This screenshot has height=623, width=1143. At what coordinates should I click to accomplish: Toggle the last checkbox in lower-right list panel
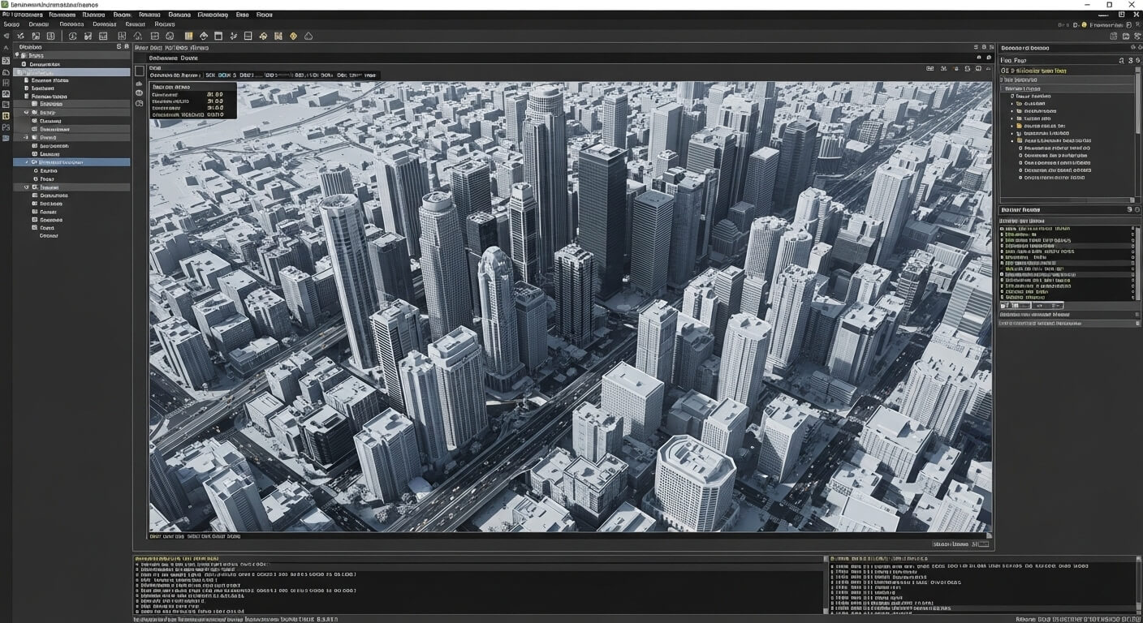coord(1003,297)
